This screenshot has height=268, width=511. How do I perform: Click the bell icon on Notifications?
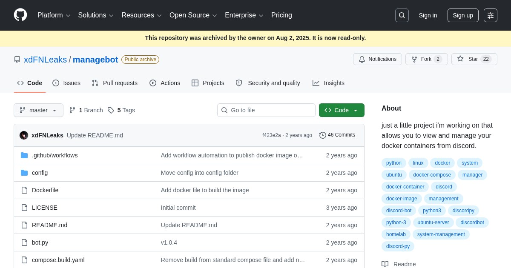pos(362,59)
